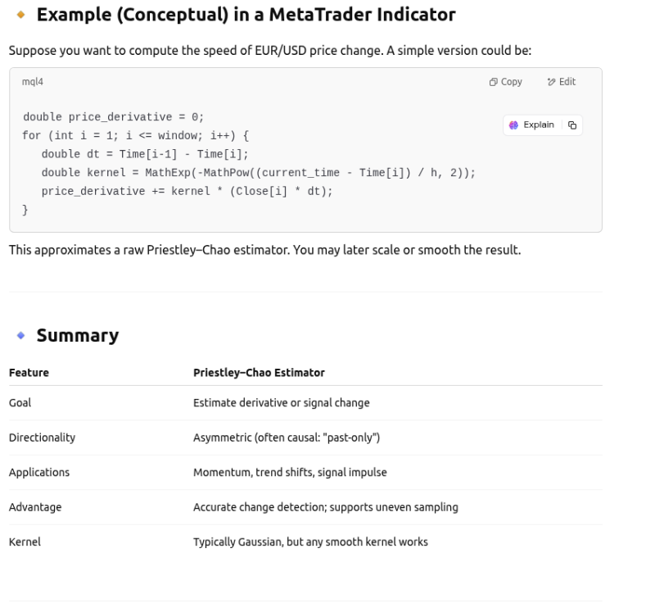Viewport: 655px width, 603px height.
Task: Select the Goal row label
Action: 20,403
